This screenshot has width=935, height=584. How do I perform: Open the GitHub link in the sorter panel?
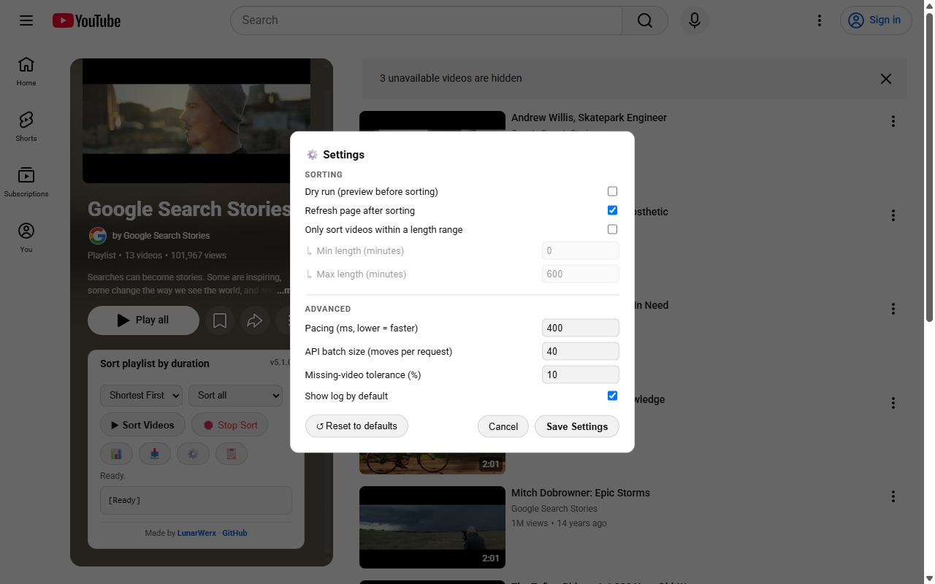(234, 533)
